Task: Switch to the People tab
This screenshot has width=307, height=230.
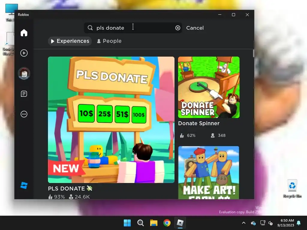Action: [109, 41]
